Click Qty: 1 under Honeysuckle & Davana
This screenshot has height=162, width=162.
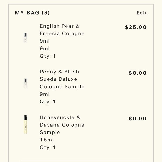click(x=48, y=147)
